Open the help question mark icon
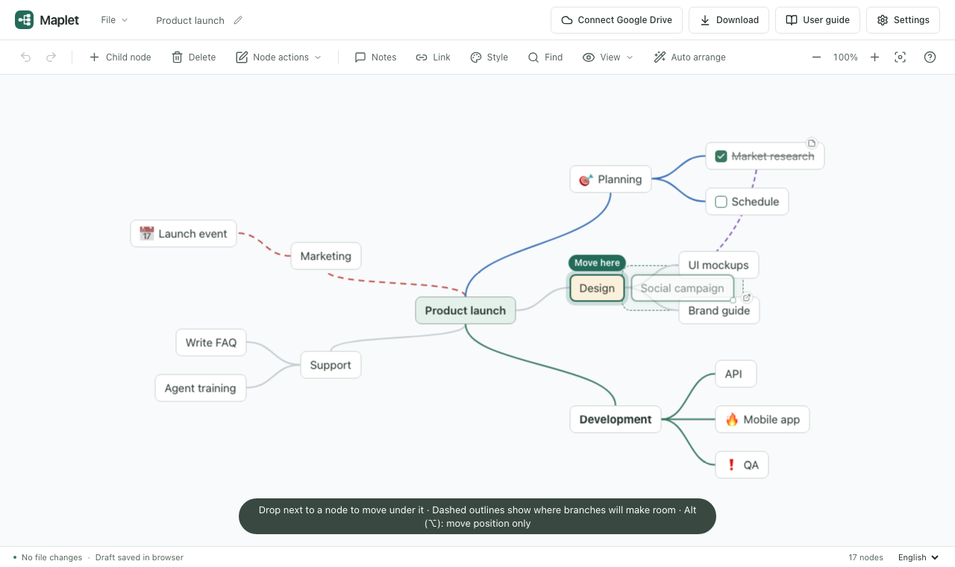Screen dimensions: 955x567 click(x=930, y=57)
